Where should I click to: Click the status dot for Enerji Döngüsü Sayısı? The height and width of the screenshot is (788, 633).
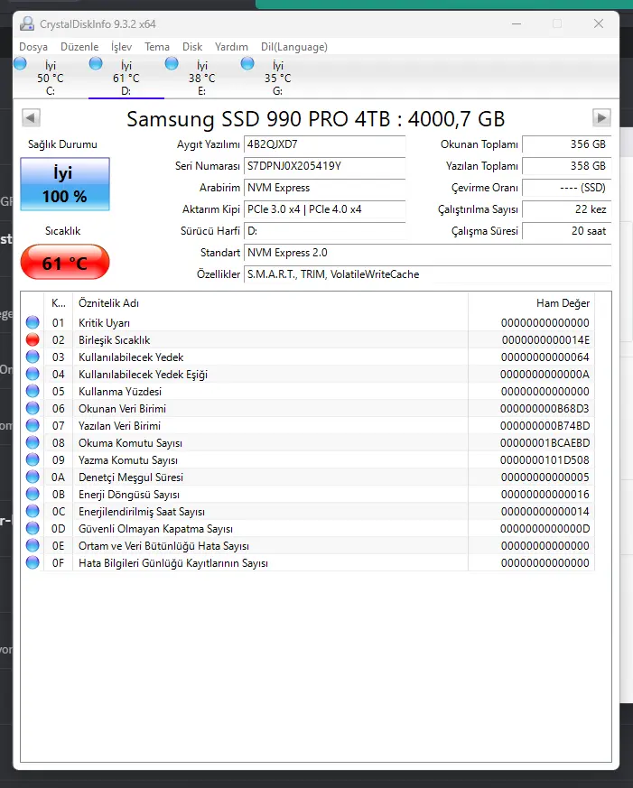click(33, 494)
